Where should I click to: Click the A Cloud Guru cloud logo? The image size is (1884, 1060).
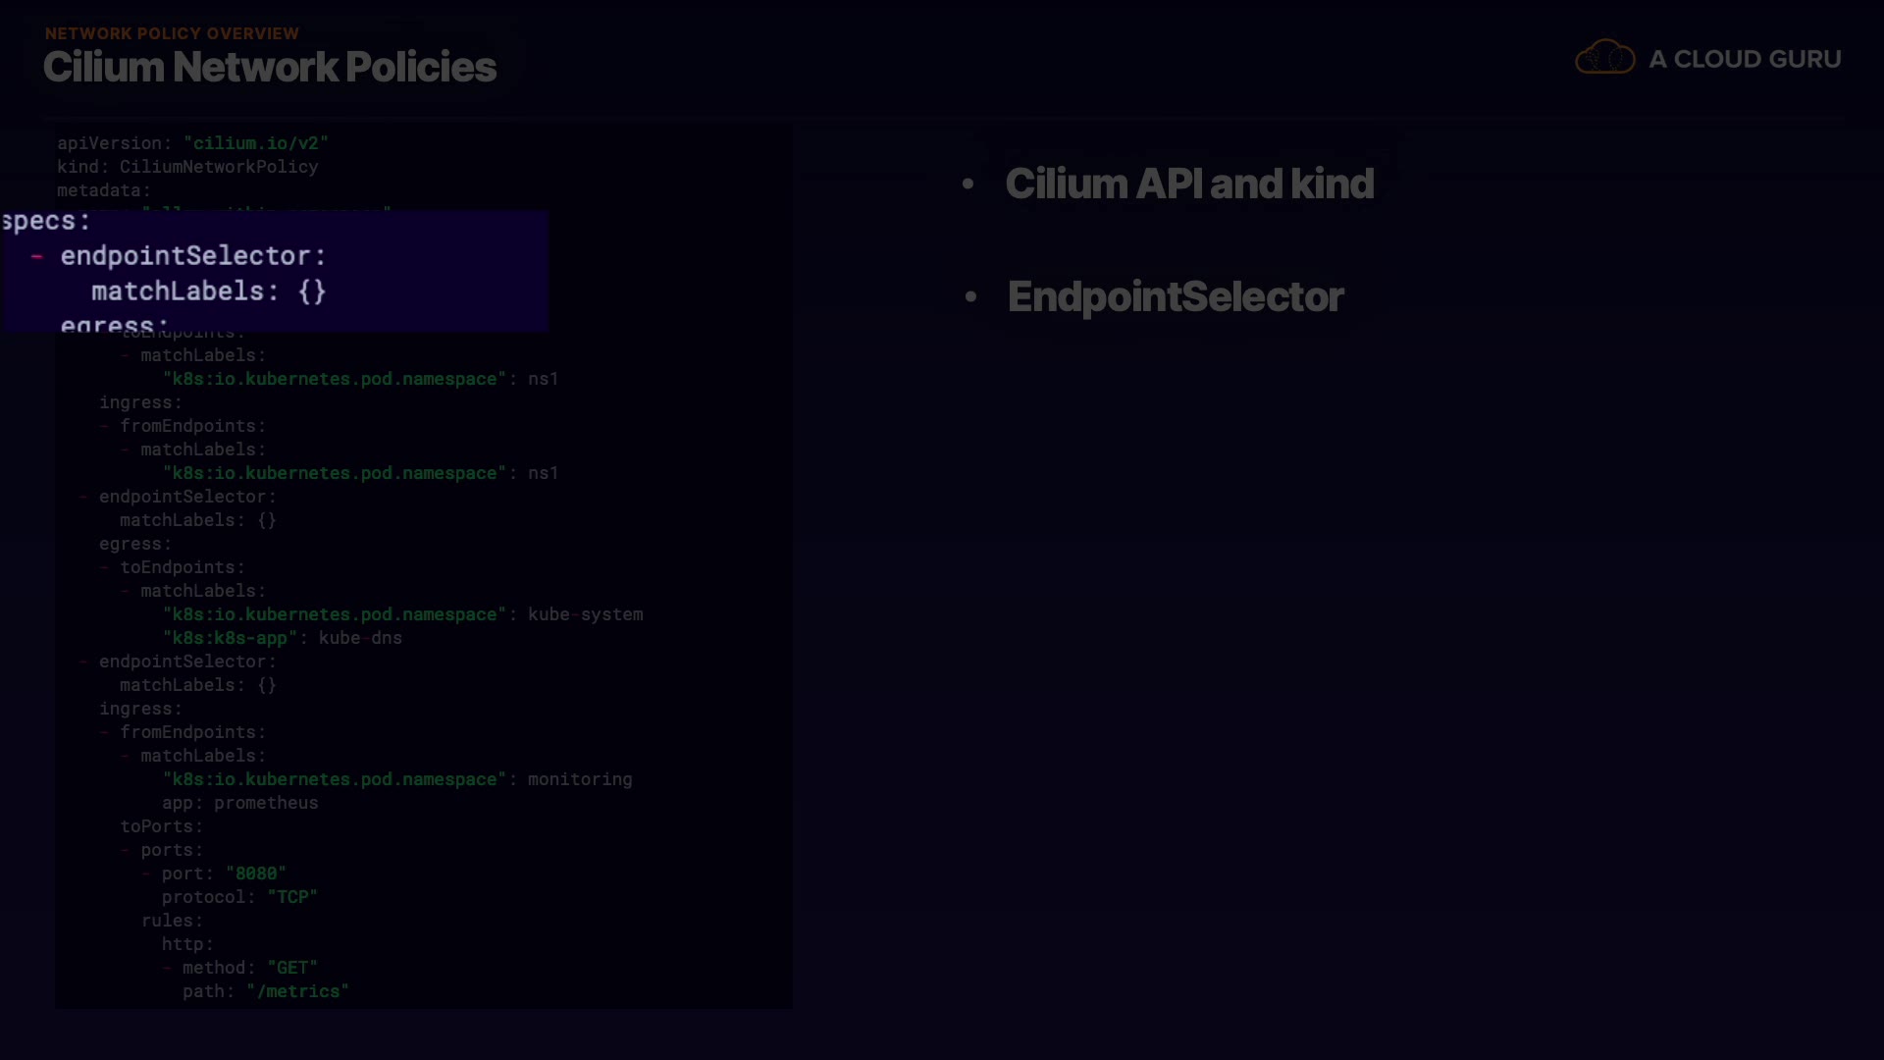pyautogui.click(x=1604, y=58)
